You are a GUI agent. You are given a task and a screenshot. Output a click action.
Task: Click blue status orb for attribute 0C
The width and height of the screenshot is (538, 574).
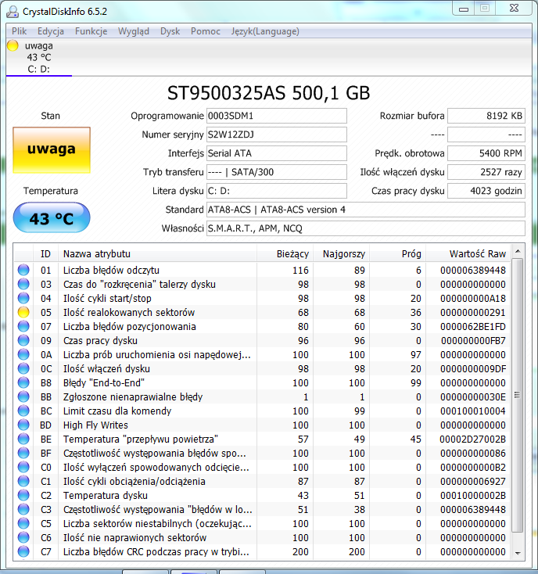pos(23,368)
